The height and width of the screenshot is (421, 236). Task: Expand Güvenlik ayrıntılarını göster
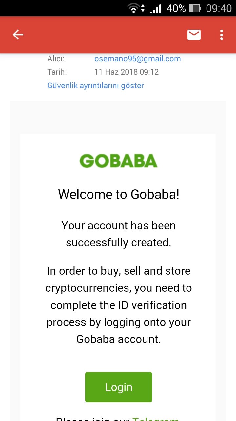coord(96,86)
